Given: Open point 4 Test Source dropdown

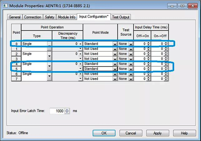Looking at the screenshot, I should pos(131,64).
